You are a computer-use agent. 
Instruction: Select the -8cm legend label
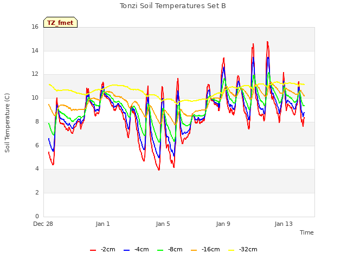click(175, 249)
